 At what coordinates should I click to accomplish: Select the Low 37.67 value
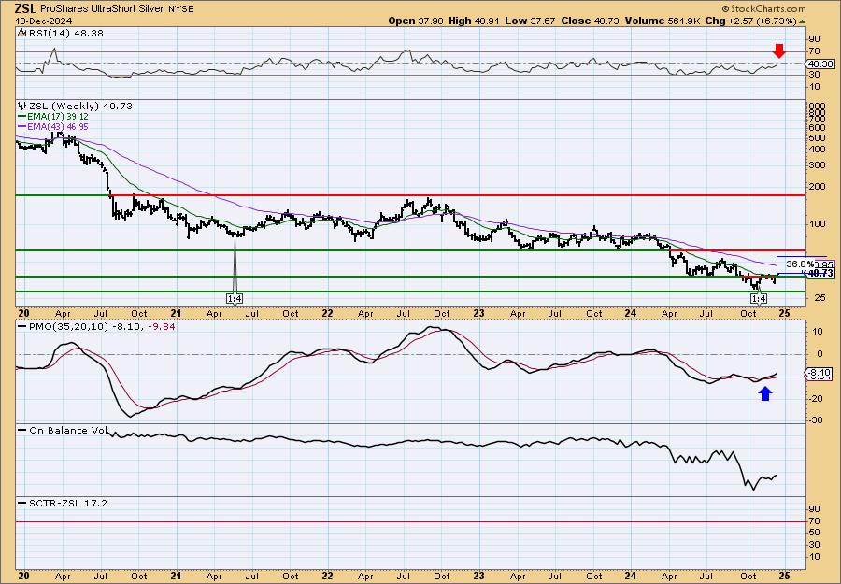pyautogui.click(x=530, y=21)
